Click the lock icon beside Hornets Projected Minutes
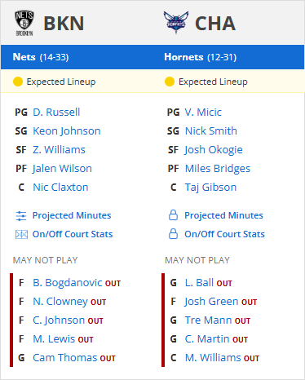The height and width of the screenshot is (380, 305). (173, 215)
